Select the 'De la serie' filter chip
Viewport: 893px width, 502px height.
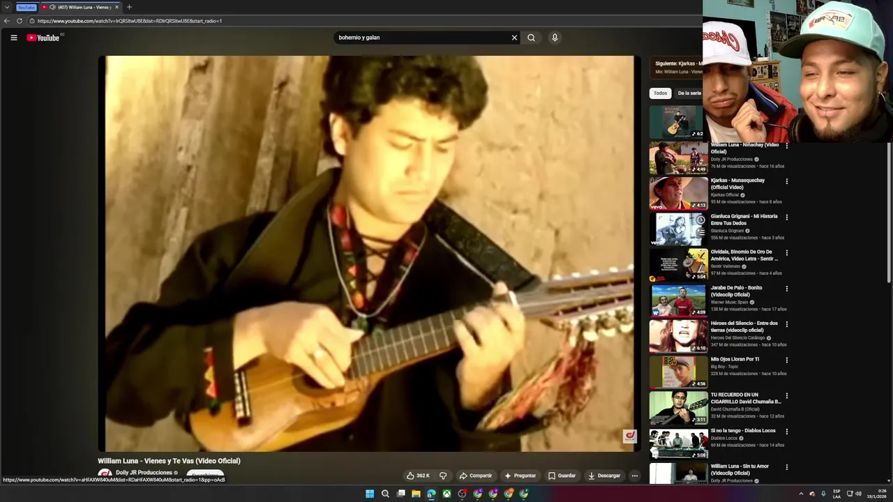pyautogui.click(x=689, y=93)
